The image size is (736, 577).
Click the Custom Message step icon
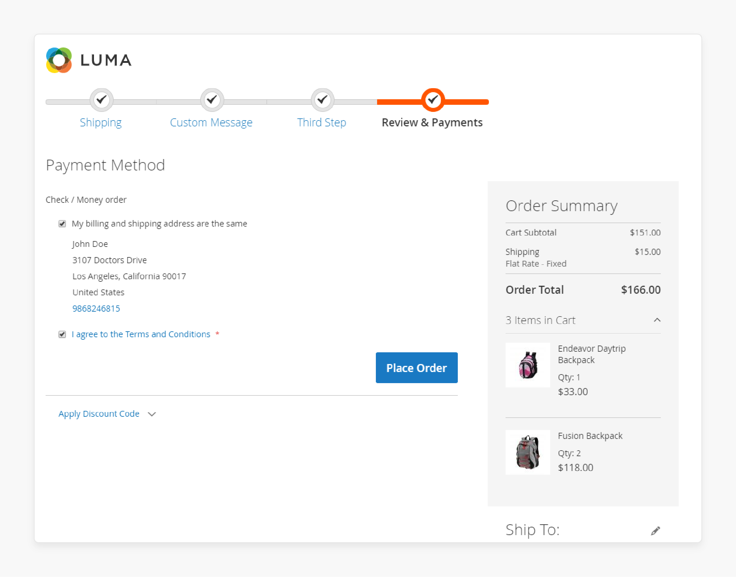211,100
